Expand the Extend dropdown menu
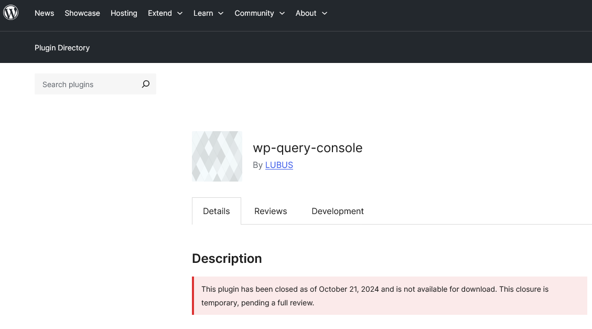 pos(165,13)
